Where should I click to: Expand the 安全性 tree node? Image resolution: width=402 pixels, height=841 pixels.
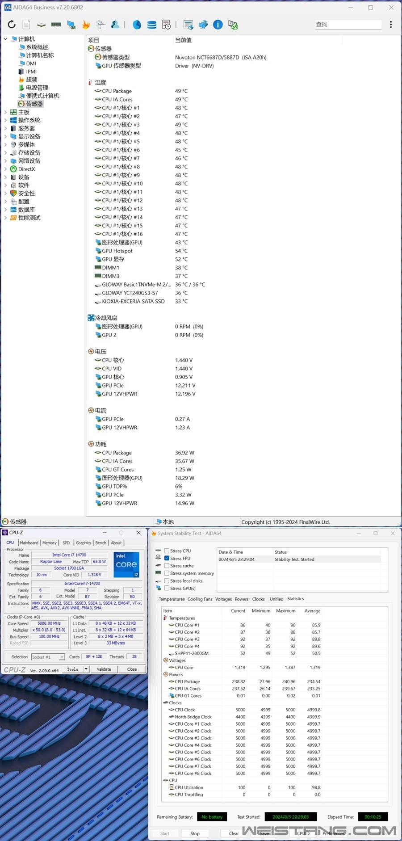5,193
